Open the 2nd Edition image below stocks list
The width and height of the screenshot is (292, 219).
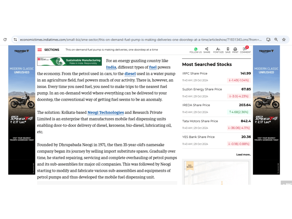[216, 173]
